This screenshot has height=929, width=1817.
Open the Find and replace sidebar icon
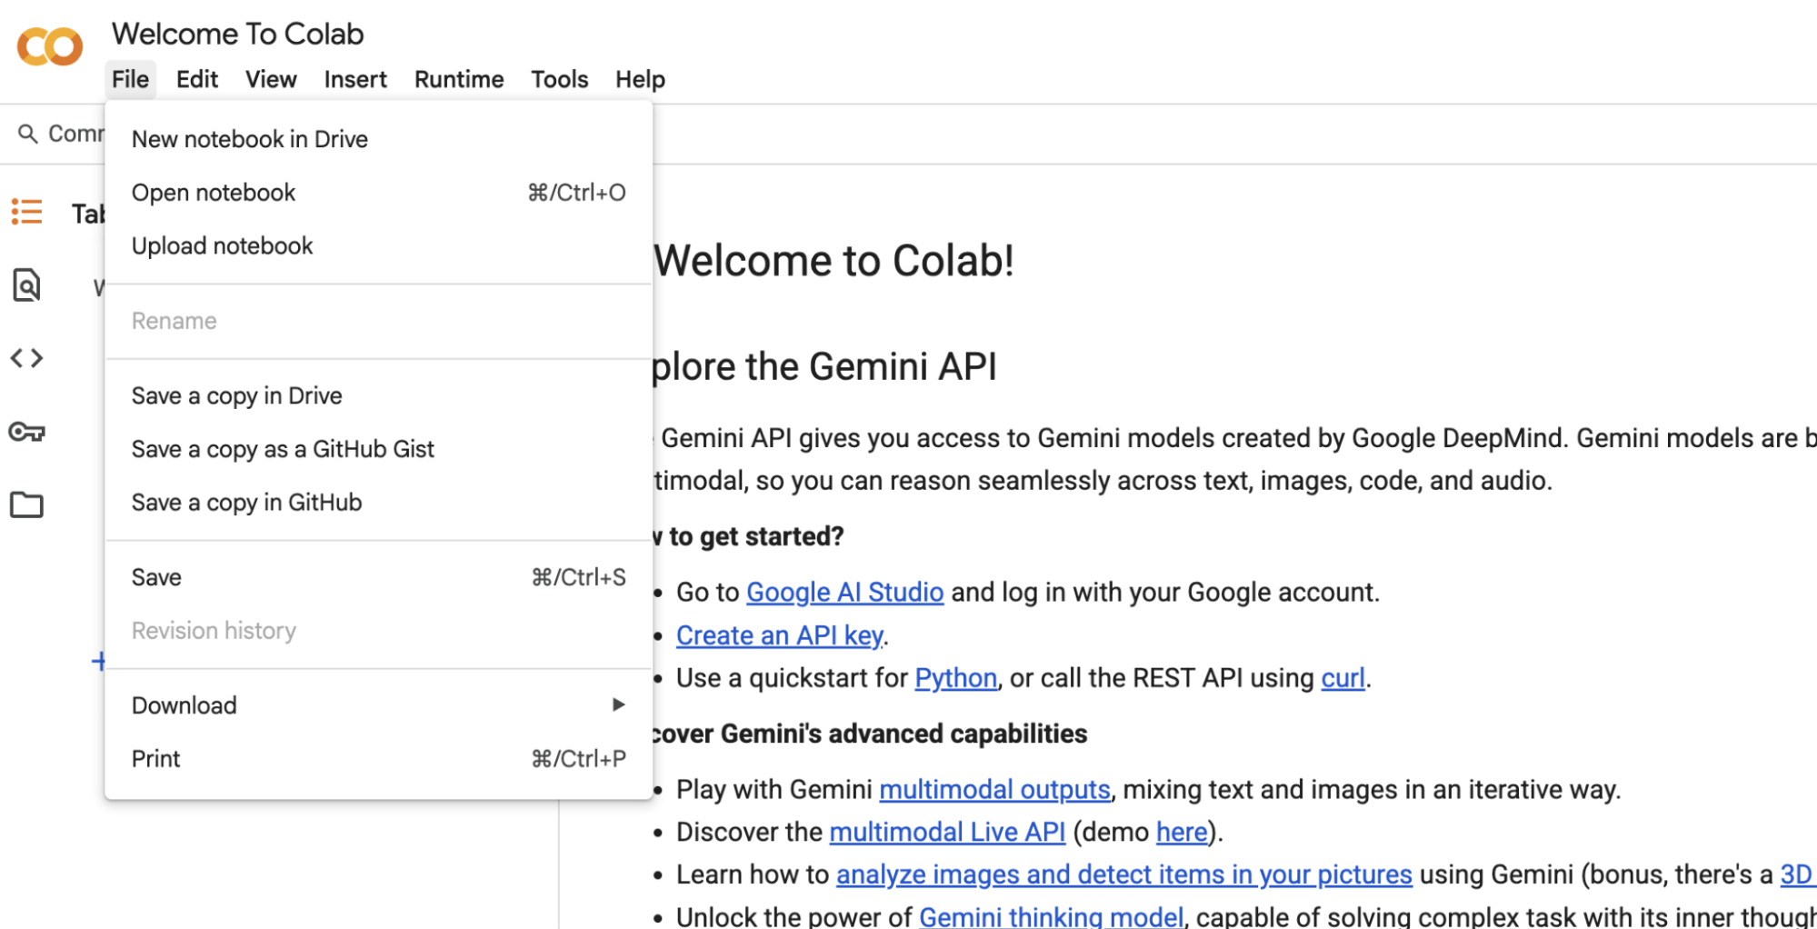[26, 285]
